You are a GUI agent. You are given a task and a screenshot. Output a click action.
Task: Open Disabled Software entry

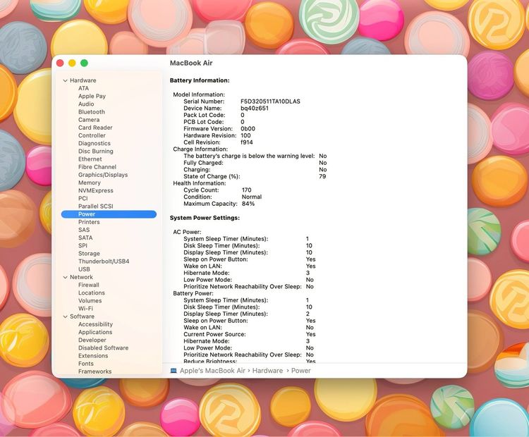pos(103,348)
